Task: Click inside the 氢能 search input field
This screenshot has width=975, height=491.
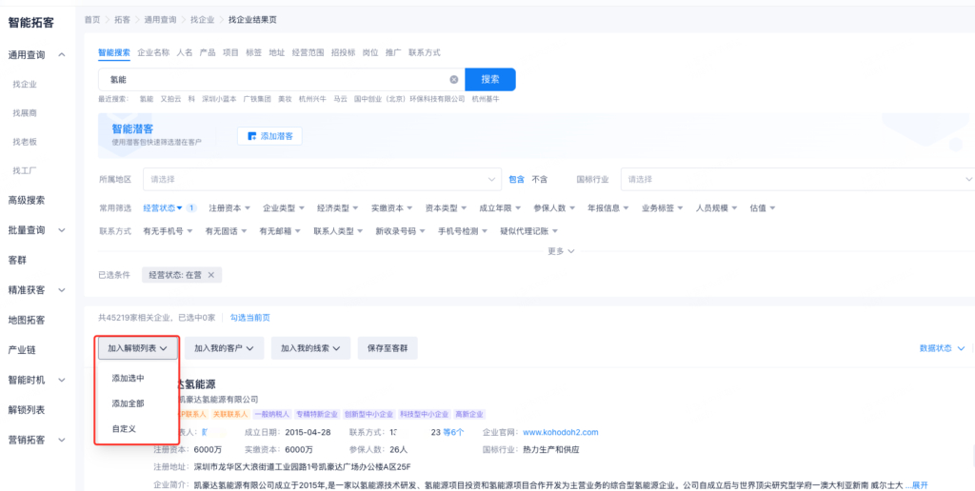Action: pos(274,80)
